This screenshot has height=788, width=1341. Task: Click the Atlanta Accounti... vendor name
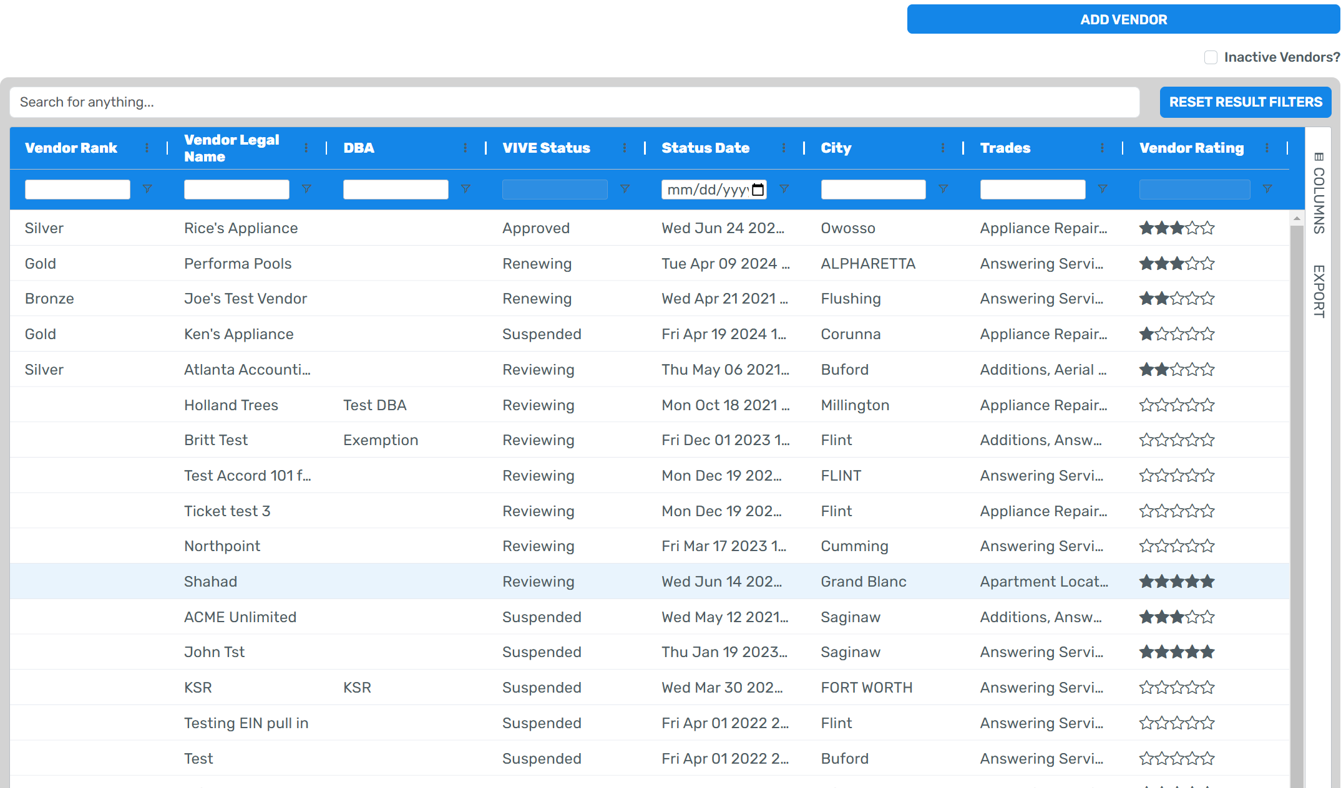[247, 370]
